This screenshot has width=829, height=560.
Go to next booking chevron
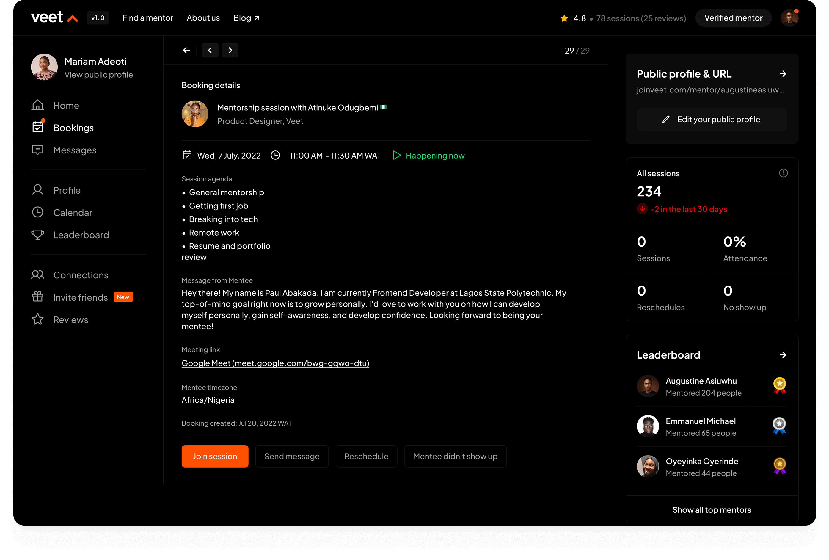point(230,50)
